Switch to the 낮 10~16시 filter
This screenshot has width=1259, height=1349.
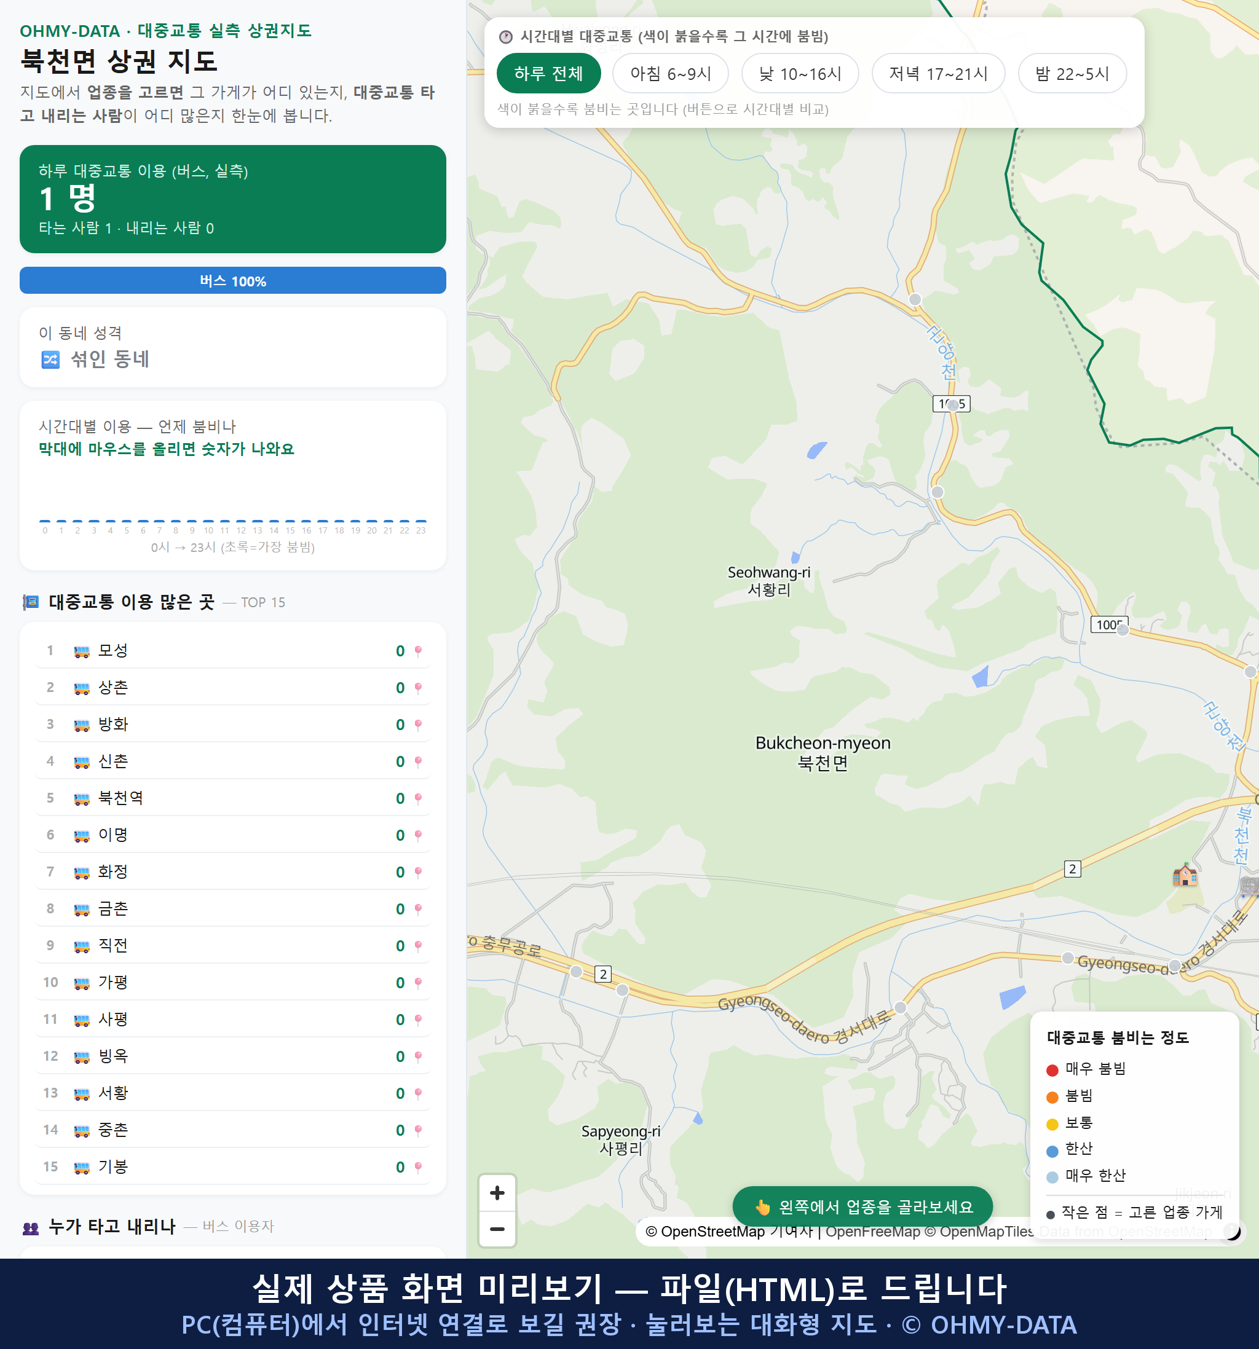[800, 73]
